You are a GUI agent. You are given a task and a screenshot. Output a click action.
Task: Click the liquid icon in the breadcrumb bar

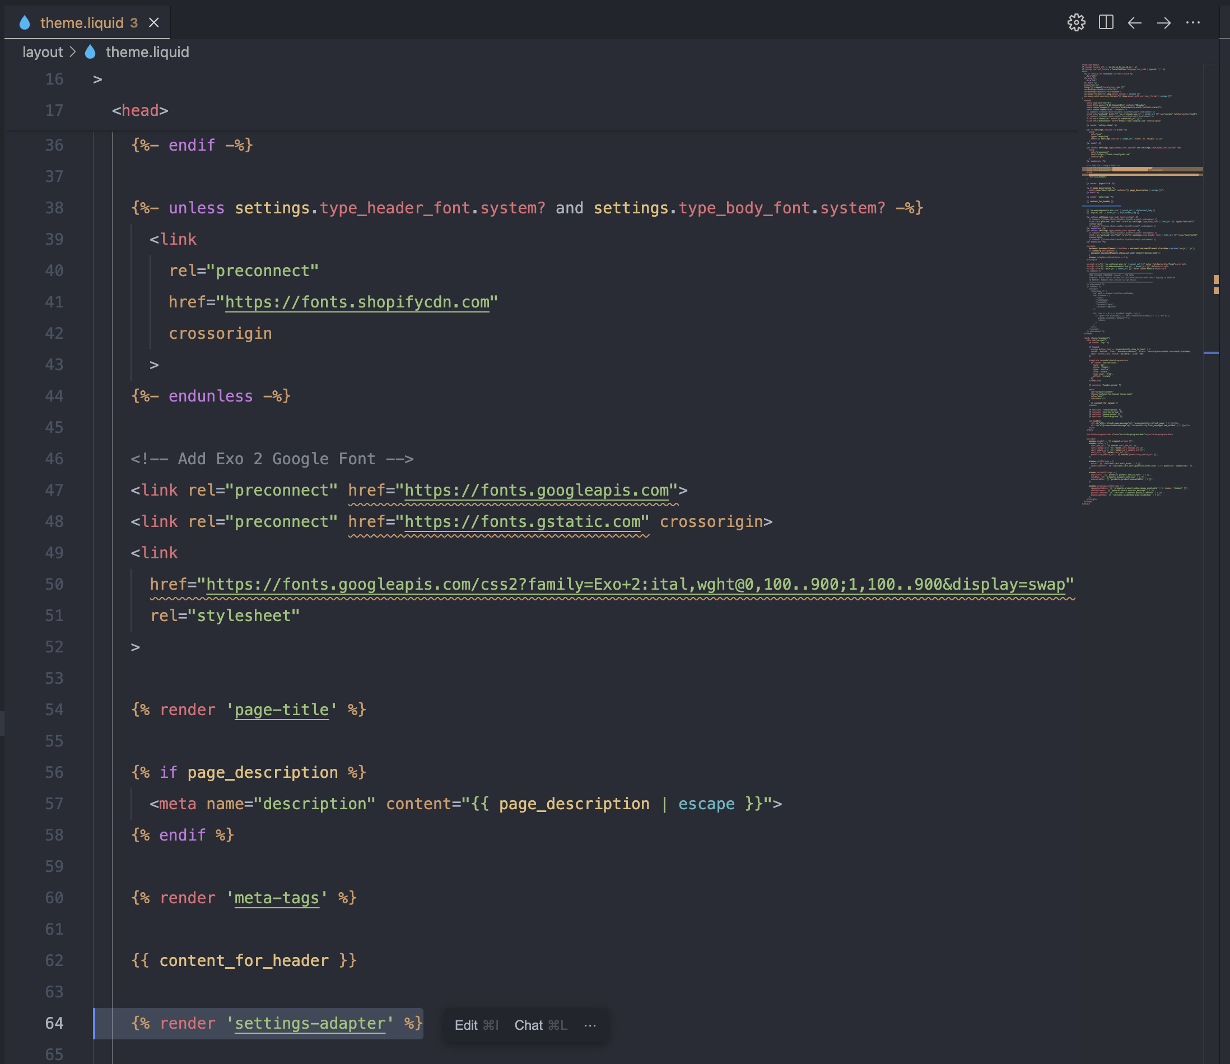point(90,52)
